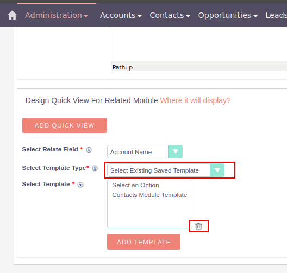This screenshot has width=287, height=273.
Task: Open the Administration menu
Action: point(57,15)
